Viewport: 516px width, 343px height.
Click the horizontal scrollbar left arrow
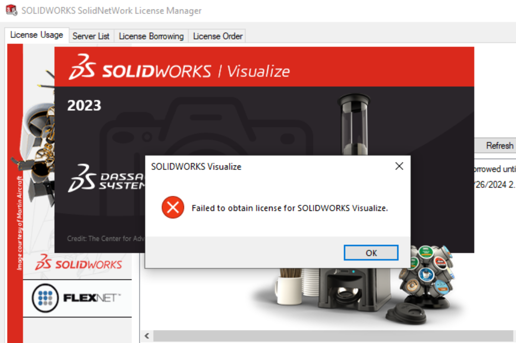tap(147, 336)
